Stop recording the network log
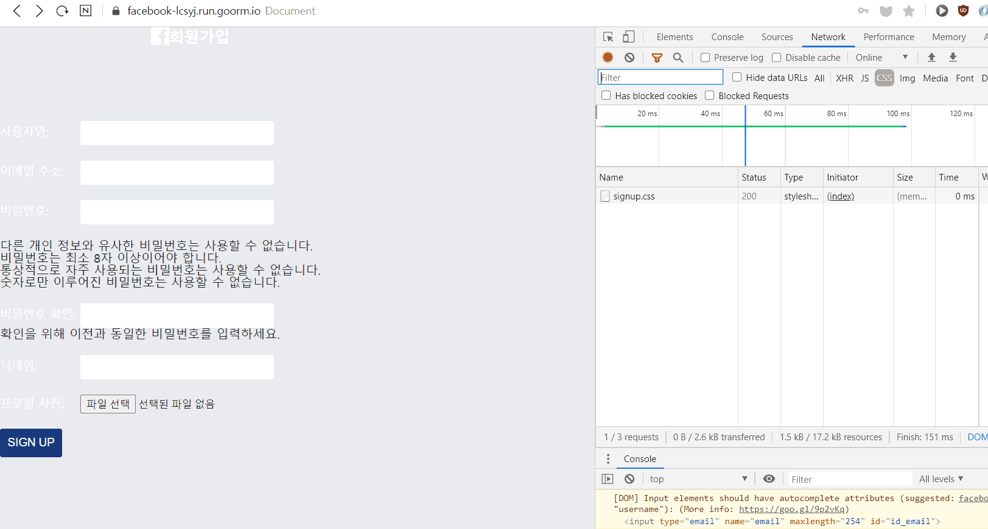Screen dimensions: 988x529 (608, 57)
